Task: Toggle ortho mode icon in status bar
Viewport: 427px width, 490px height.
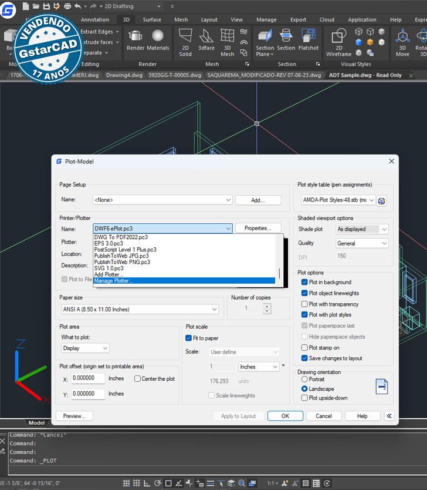Action: [x=147, y=483]
